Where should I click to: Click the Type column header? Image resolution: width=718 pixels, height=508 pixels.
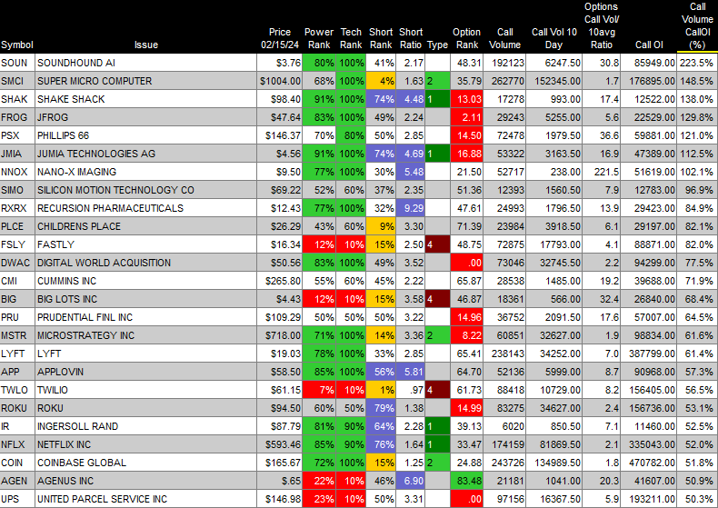pyautogui.click(x=437, y=45)
